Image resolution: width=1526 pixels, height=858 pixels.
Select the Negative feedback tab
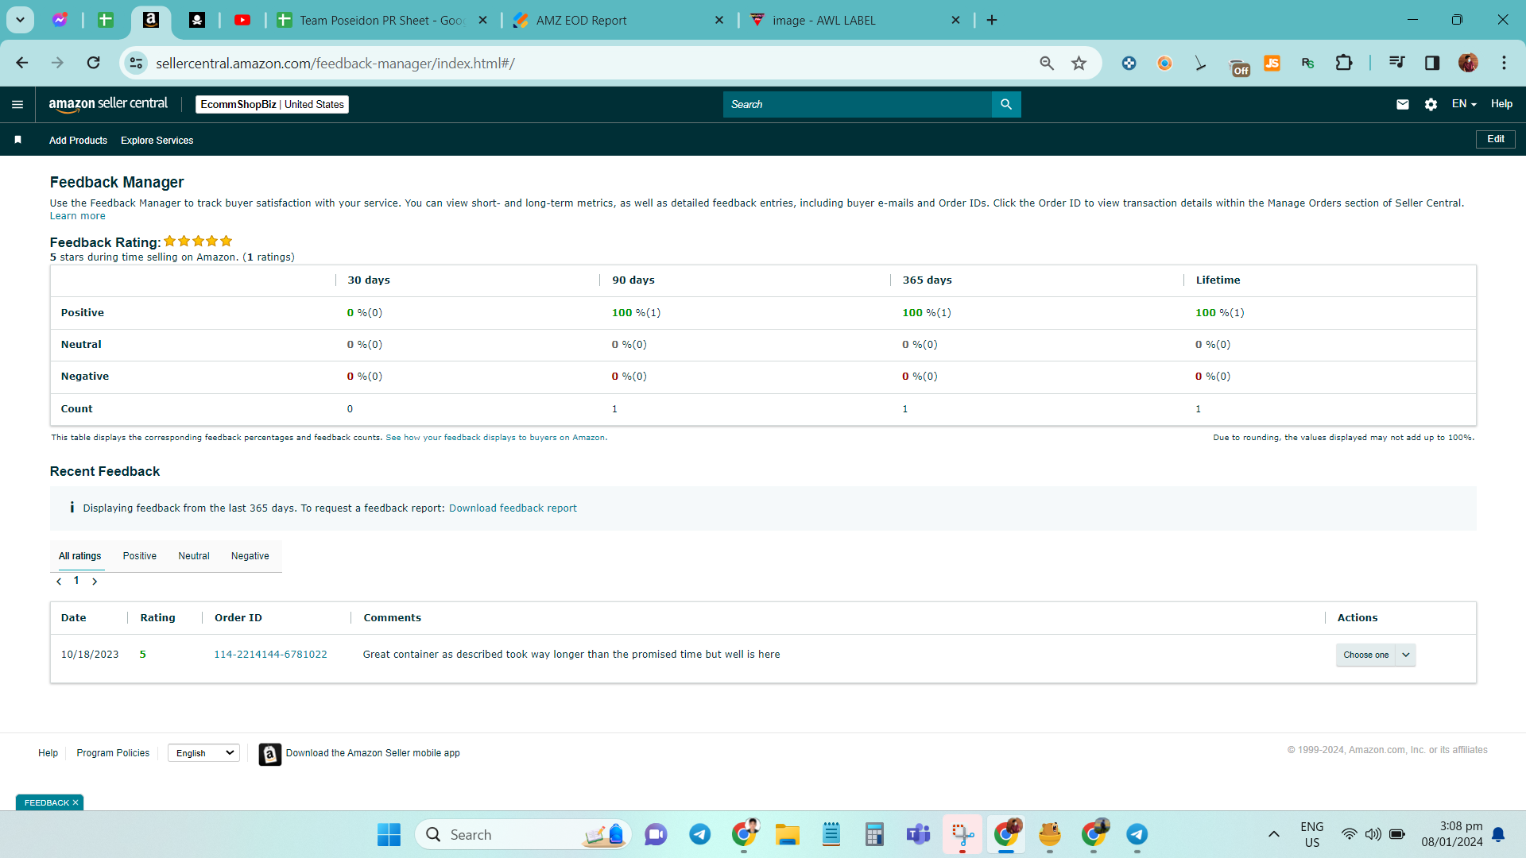250,556
